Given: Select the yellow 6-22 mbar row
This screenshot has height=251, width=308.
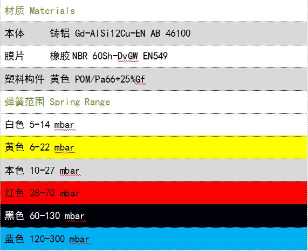Looking at the screenshot, I should (x=154, y=147).
